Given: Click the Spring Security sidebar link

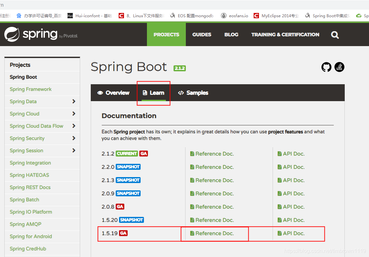Looking at the screenshot, I should (27, 138).
